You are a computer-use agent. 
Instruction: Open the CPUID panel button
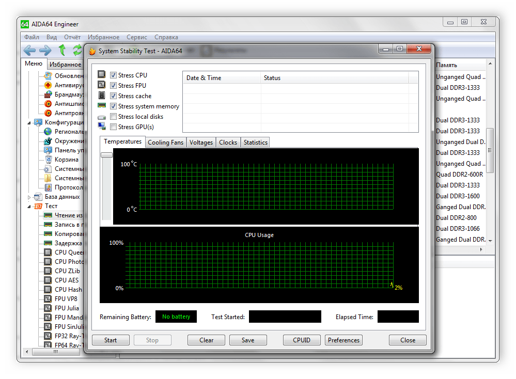[302, 340]
